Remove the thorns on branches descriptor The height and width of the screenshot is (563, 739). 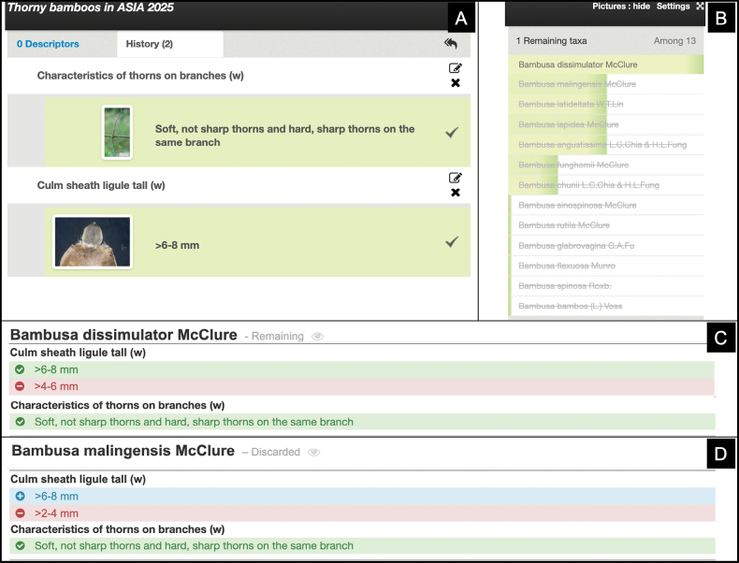(456, 83)
